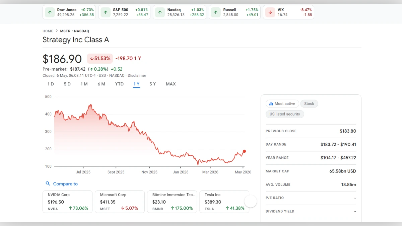
Task: Click the DAY RANGE value $183.72 - $190.41
Action: [x=338, y=144]
